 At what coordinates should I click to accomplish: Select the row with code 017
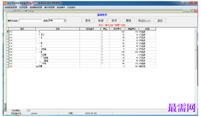click(x=81, y=46)
